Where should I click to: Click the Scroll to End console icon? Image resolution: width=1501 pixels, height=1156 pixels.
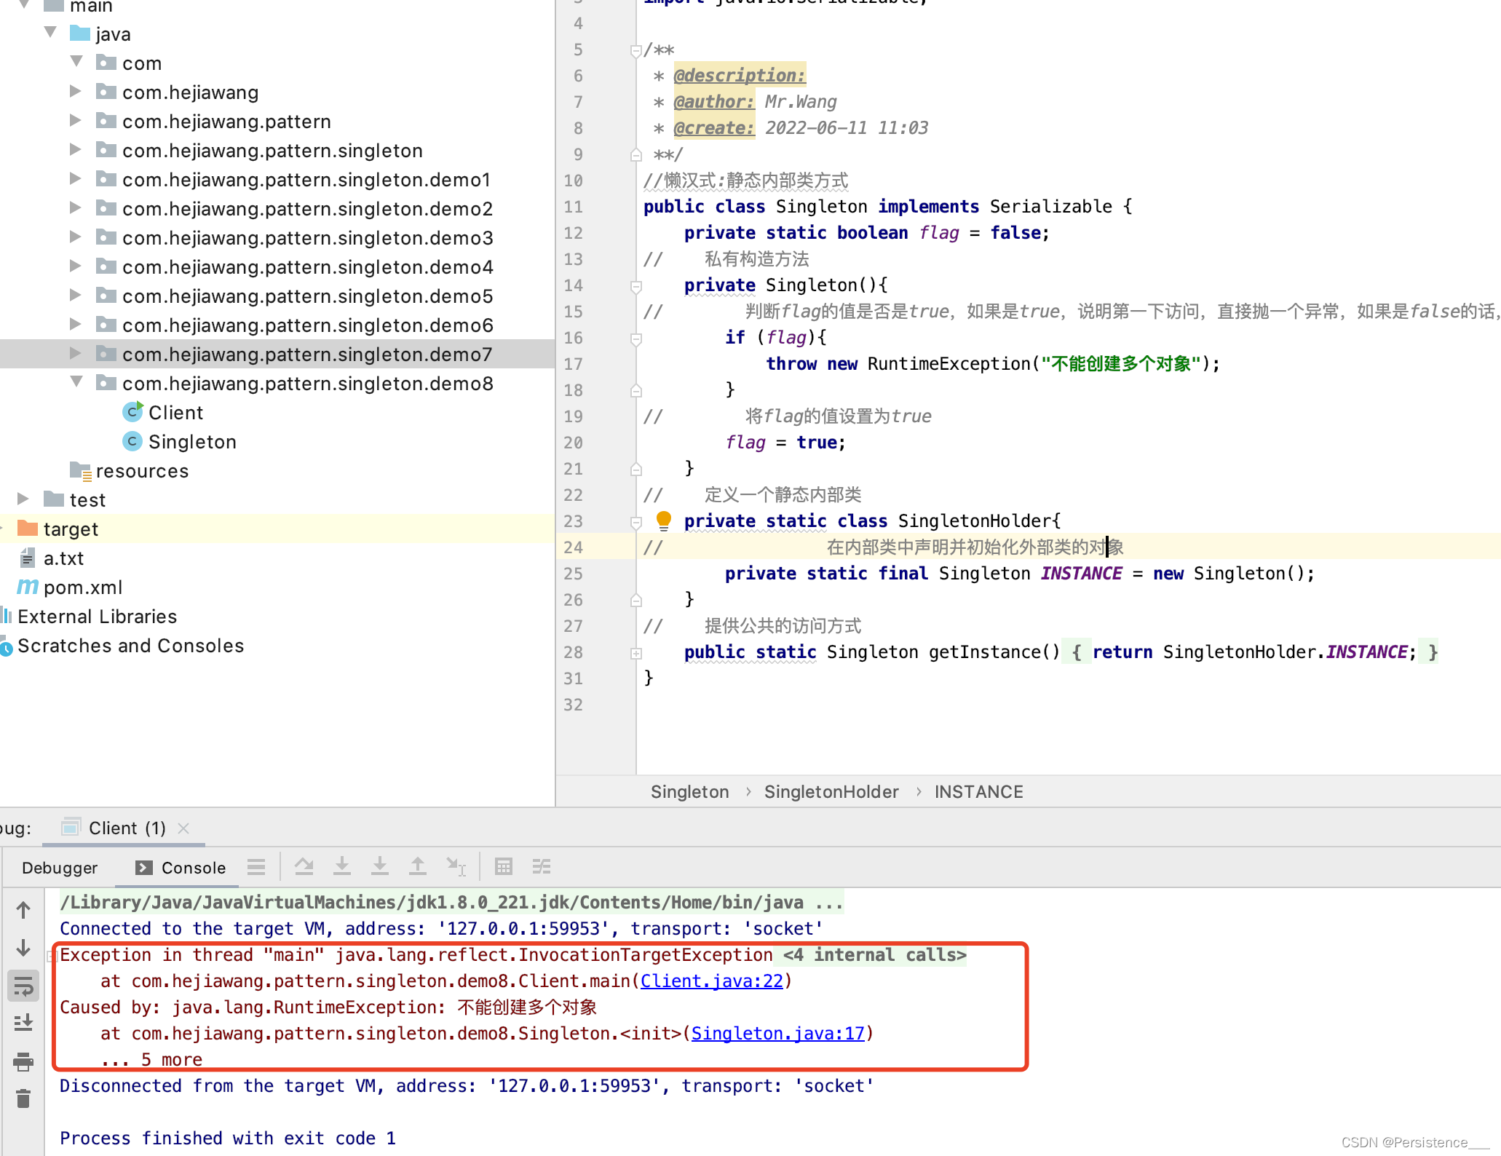[x=23, y=1024]
